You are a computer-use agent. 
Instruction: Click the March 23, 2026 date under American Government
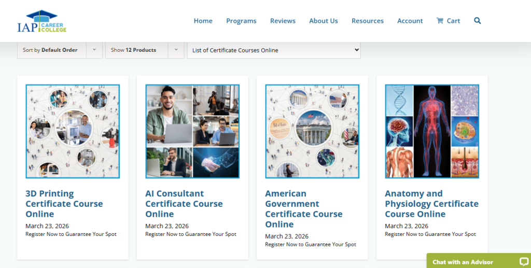(x=287, y=236)
